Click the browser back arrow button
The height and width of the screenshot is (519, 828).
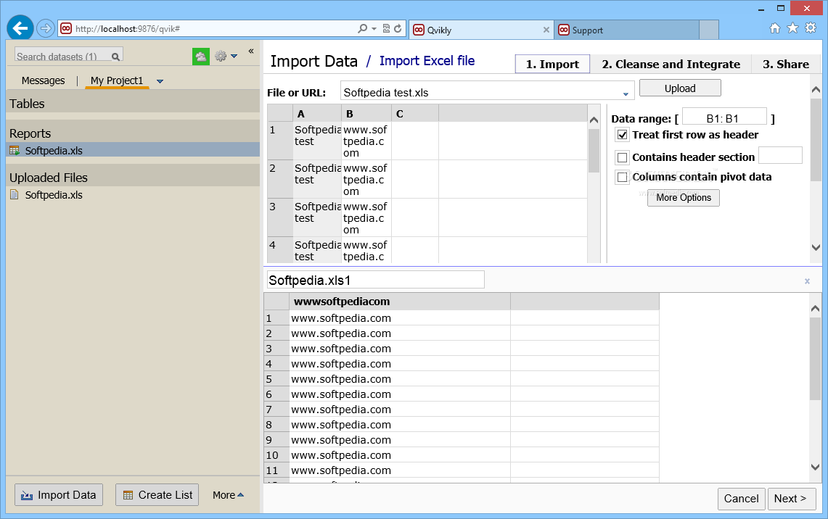point(20,28)
